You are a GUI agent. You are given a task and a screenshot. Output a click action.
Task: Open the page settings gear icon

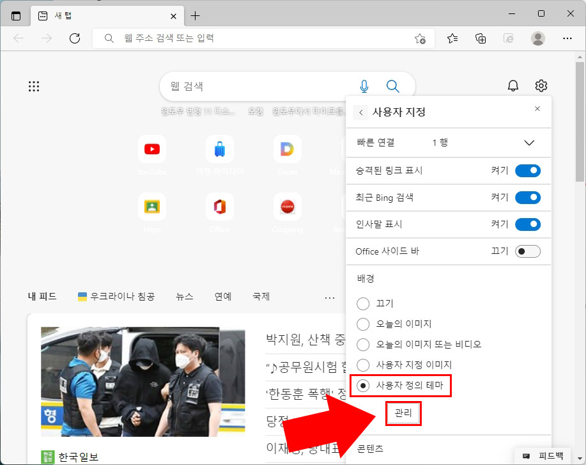tap(541, 85)
